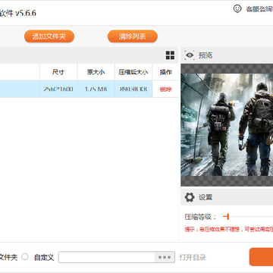This screenshot has width=273, height=273.
Task: Click the 清除列表 button
Action: pyautogui.click(x=133, y=36)
